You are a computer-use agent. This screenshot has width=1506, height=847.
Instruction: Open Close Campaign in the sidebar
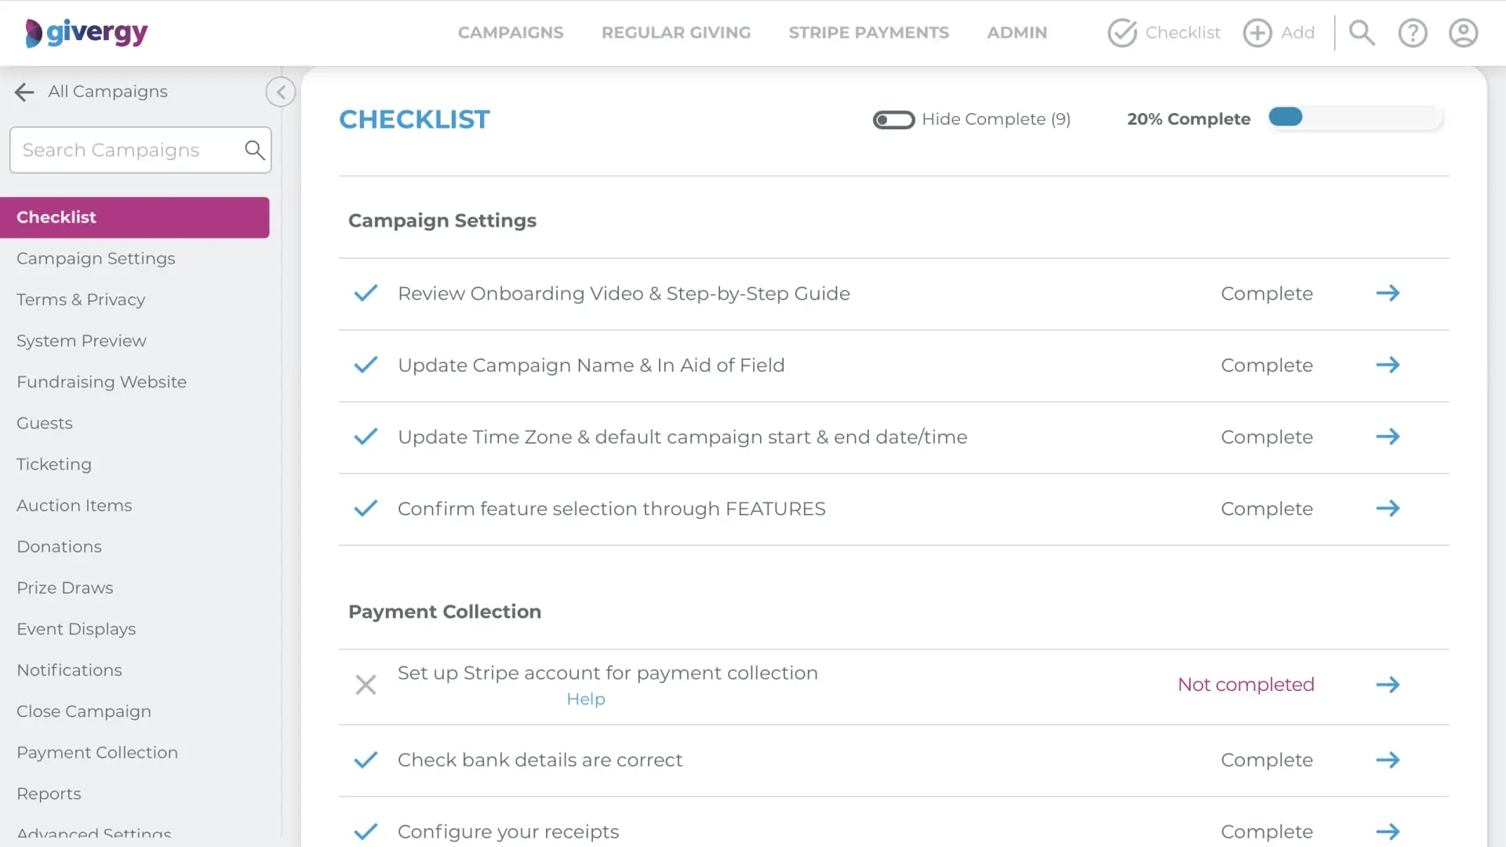pos(84,711)
